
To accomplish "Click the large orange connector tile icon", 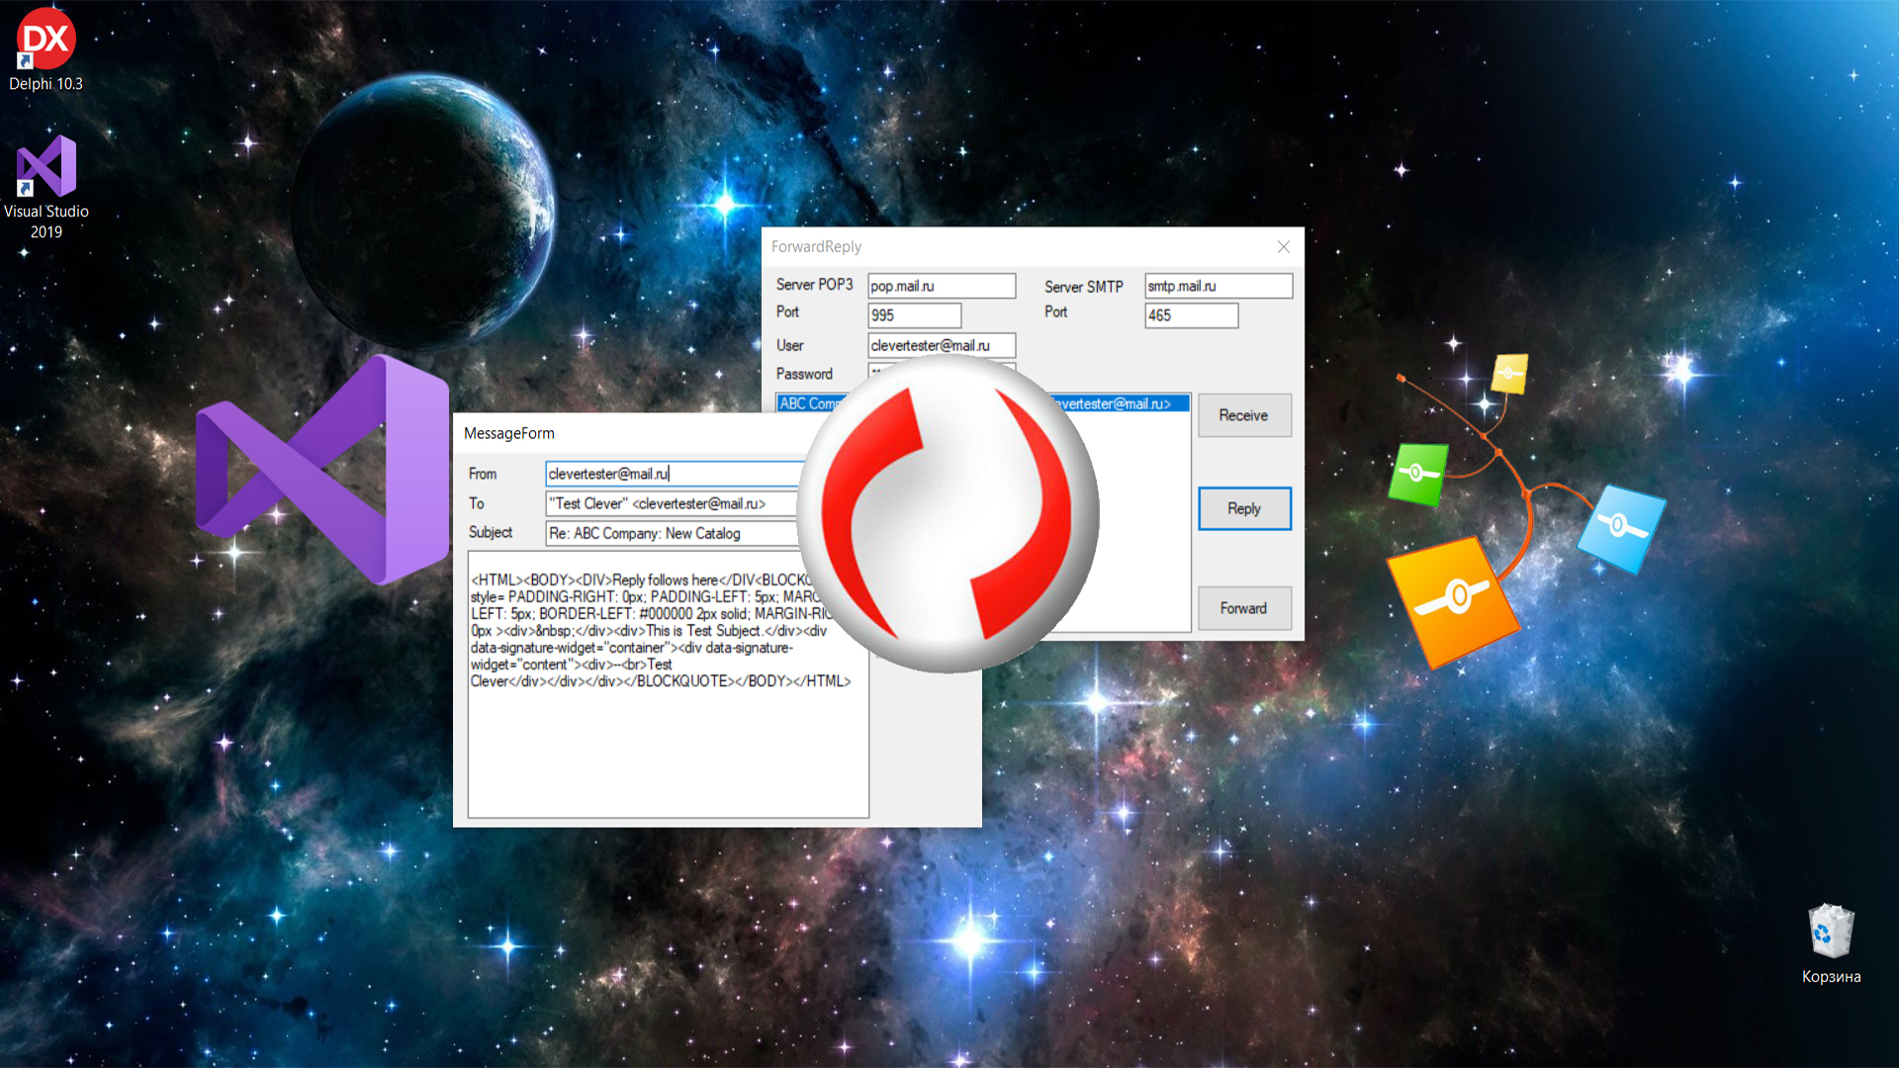I will [1452, 599].
